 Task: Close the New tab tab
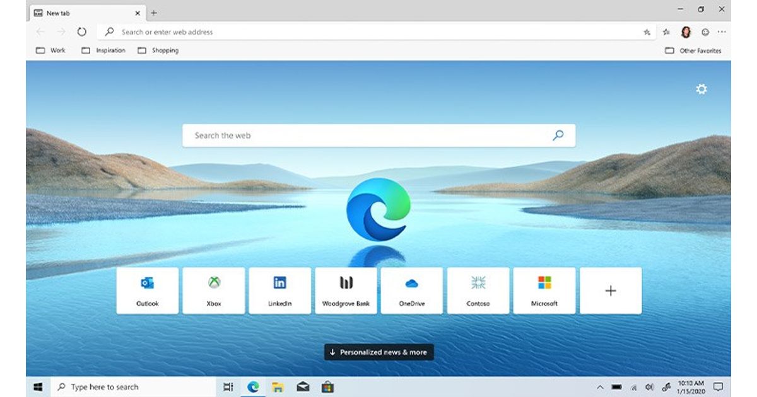click(x=138, y=13)
